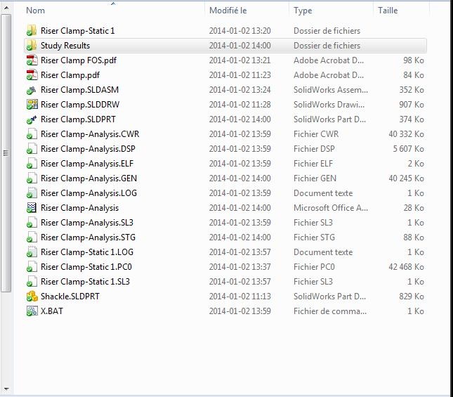The image size is (453, 397).
Task: Click the part icon of Shackle.SLDPRT
Action: (x=32, y=296)
